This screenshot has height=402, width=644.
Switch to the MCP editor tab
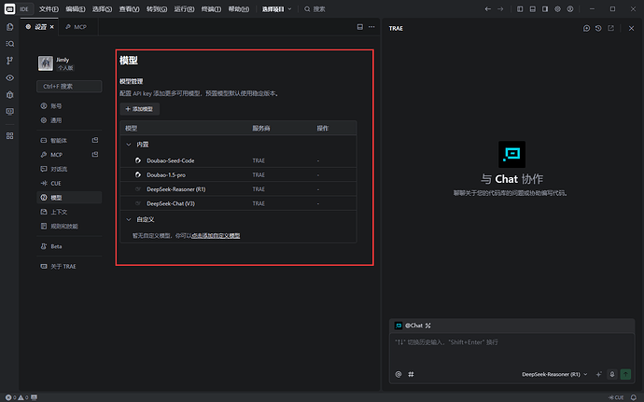[x=77, y=27]
